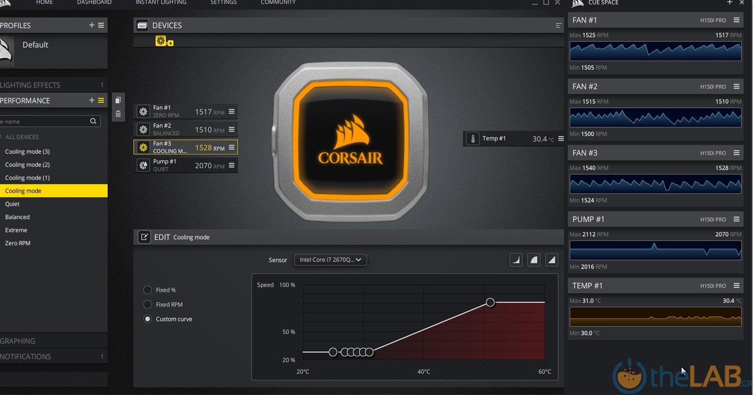Add a new Performance cooling mode
Viewport: 753px width, 395px height.
[92, 100]
